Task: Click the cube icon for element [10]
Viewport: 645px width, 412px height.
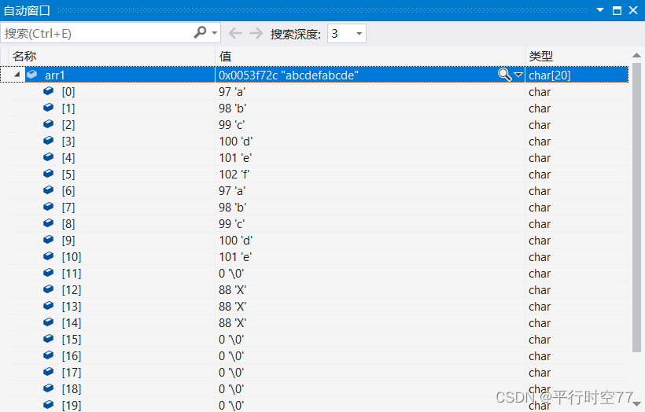Action: (49, 256)
